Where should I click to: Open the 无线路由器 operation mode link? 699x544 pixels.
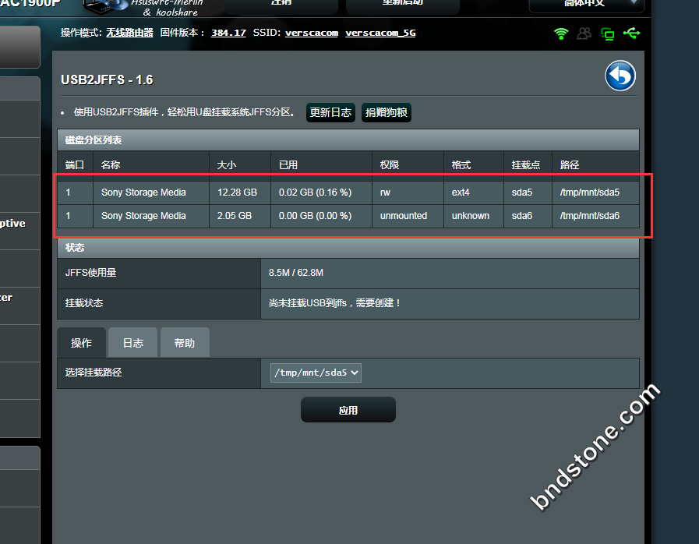(x=129, y=33)
